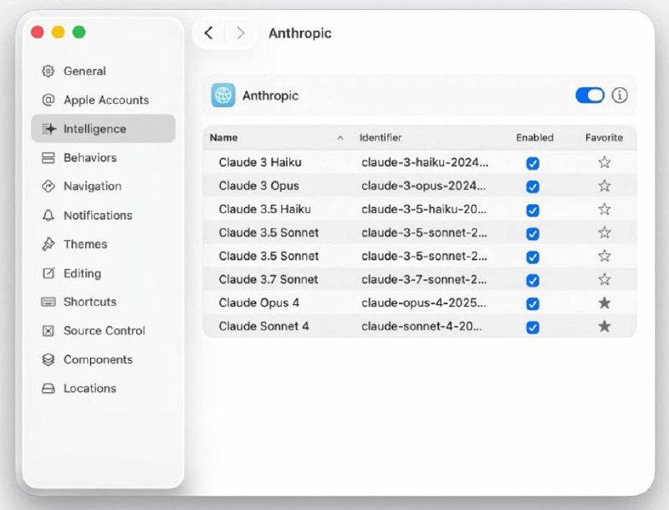This screenshot has height=510, width=669.
Task: Click the Notifications bell icon
Action: click(x=49, y=216)
